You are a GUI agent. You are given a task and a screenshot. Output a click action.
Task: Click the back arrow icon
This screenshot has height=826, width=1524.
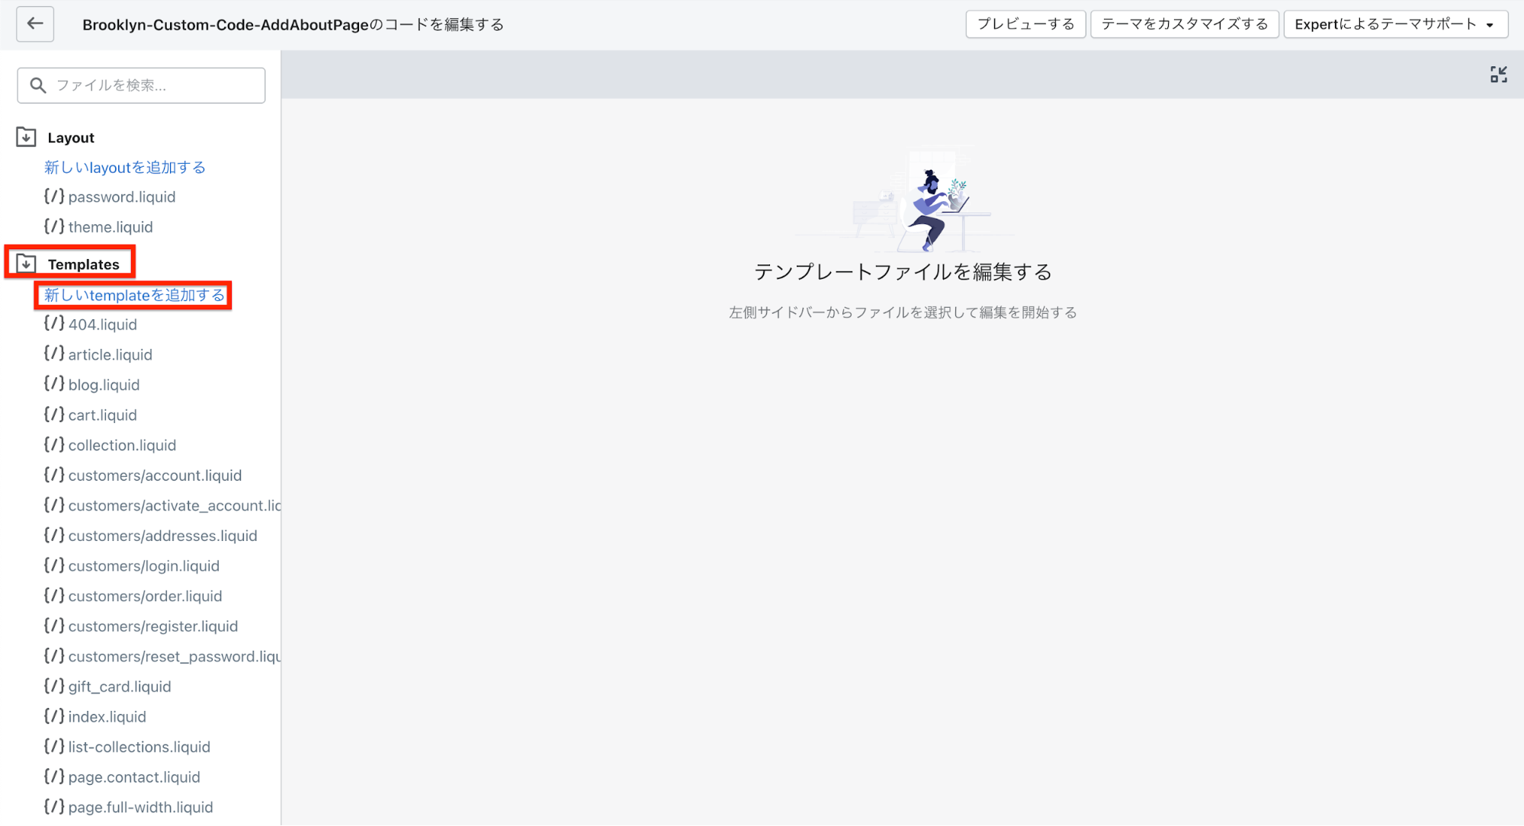(x=35, y=24)
